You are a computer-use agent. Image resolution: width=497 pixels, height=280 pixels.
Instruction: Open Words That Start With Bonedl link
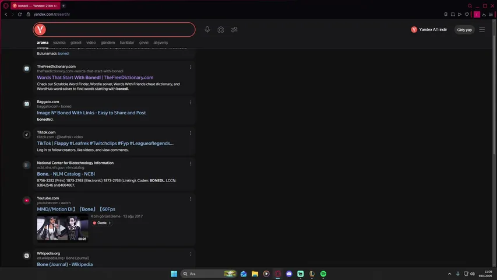click(95, 78)
